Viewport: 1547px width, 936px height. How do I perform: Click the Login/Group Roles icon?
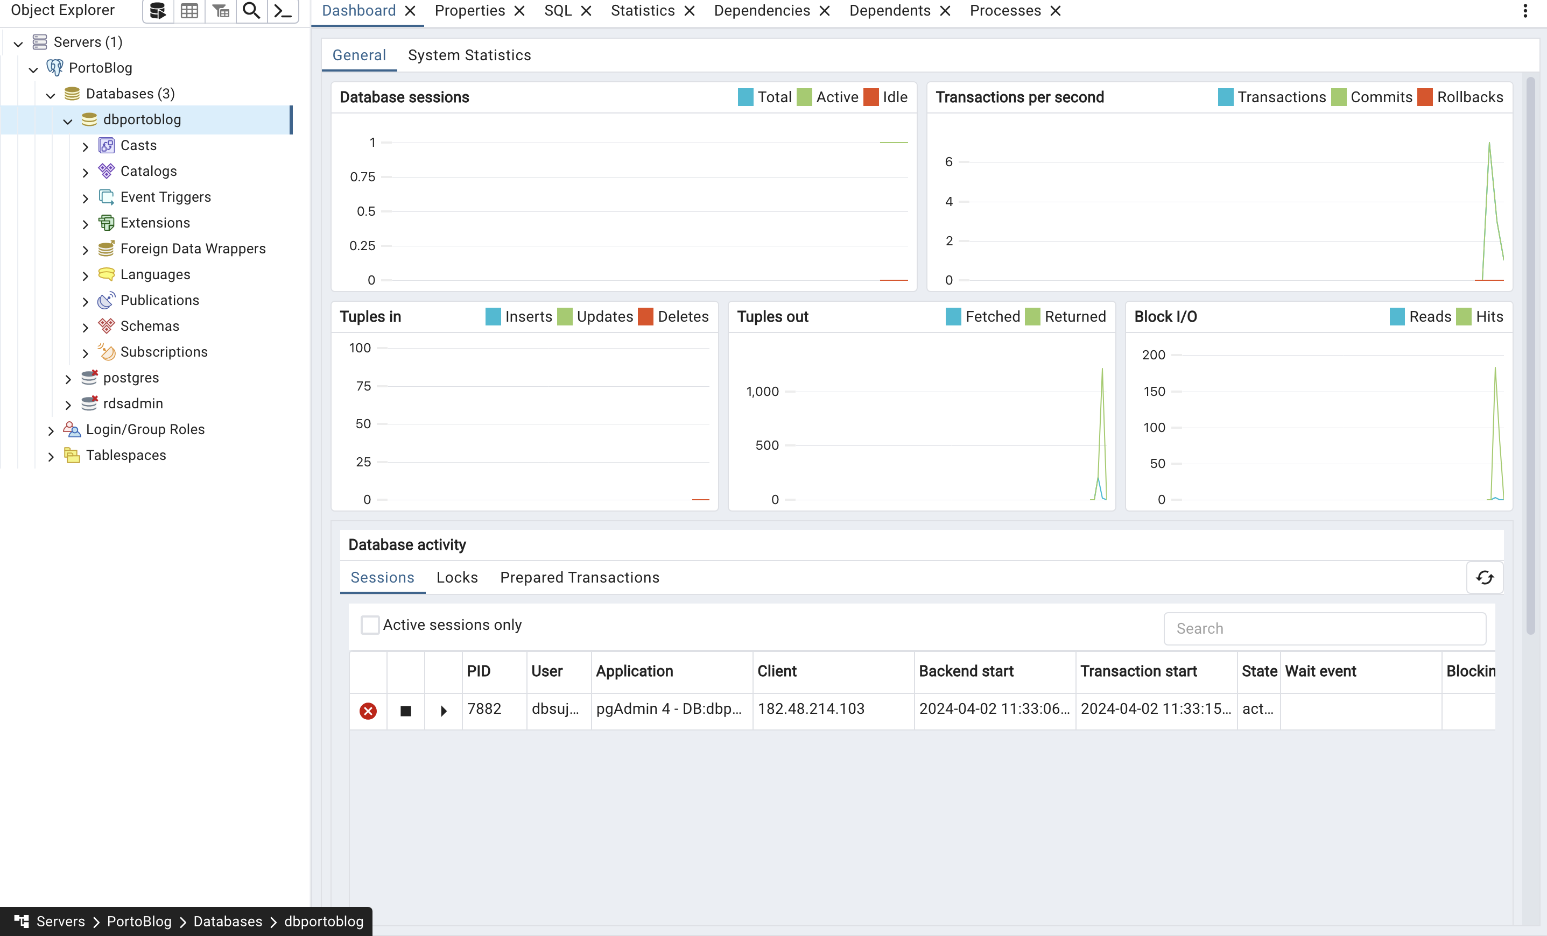pos(72,429)
